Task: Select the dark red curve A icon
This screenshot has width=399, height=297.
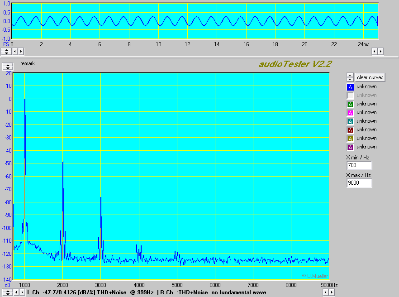Action: [x=350, y=130]
